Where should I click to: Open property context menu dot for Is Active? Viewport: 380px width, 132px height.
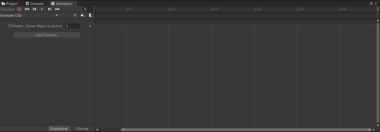point(90,26)
